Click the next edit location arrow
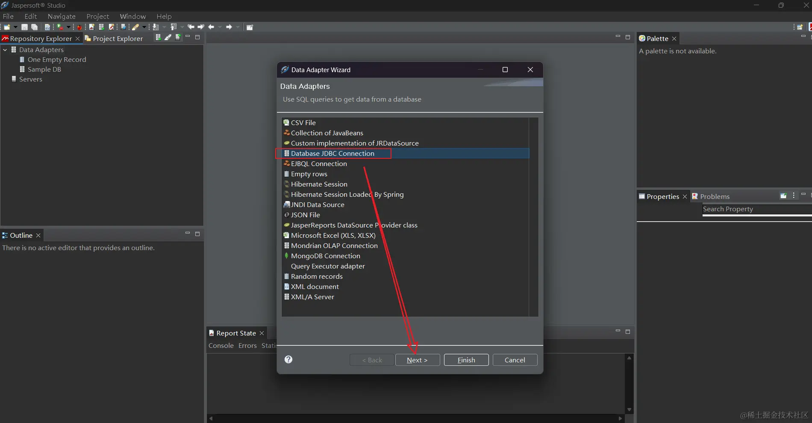The width and height of the screenshot is (812, 423). click(201, 27)
